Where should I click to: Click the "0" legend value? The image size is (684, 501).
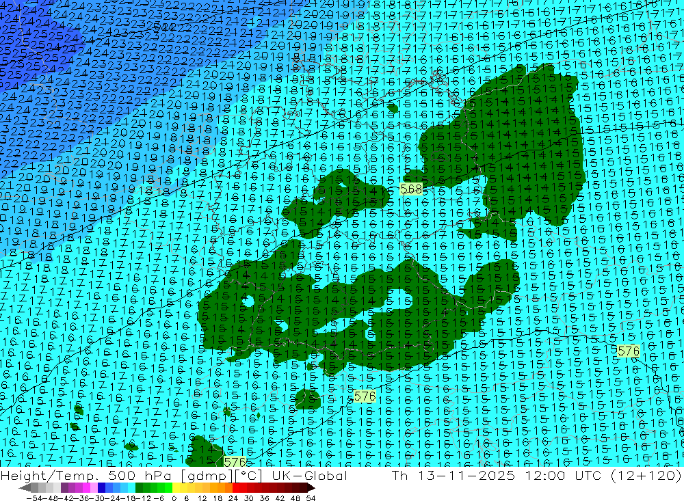click(x=174, y=498)
